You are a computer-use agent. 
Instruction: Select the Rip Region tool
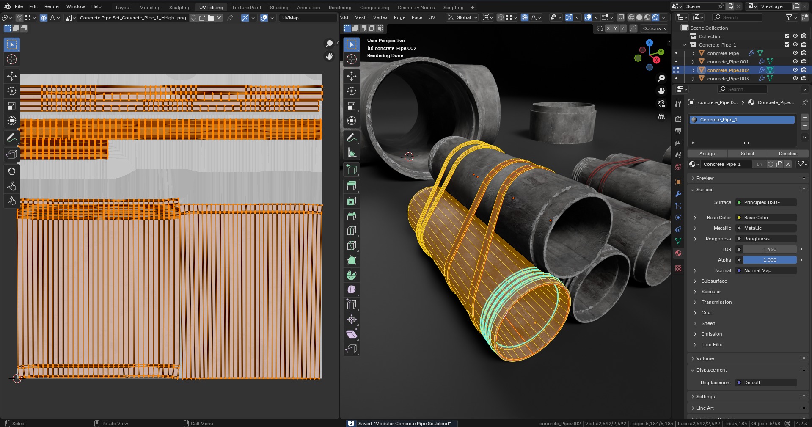pyautogui.click(x=352, y=349)
